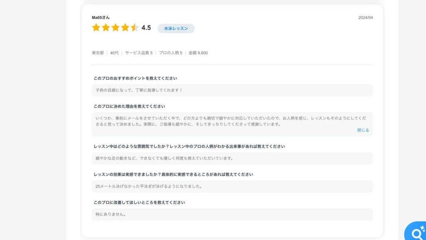Click the third gold rating star
This screenshot has width=426, height=240.
[116, 27]
